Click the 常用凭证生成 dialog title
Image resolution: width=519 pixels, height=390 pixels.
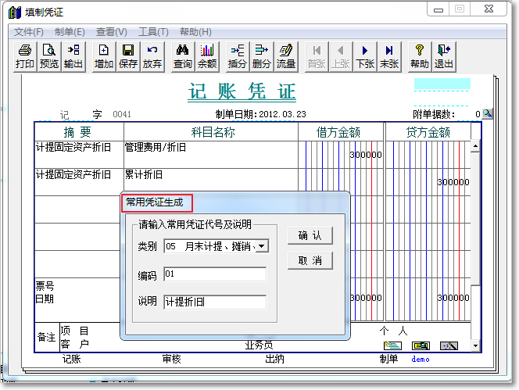click(x=155, y=202)
